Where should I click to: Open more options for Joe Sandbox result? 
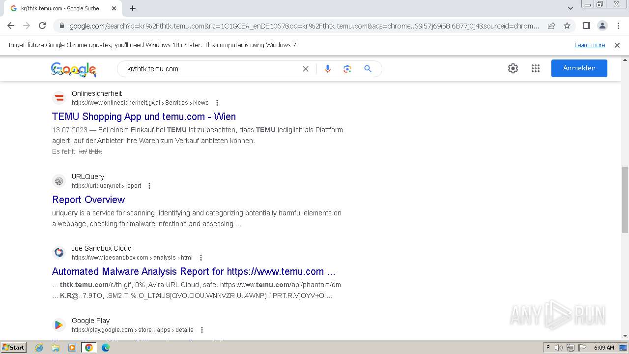[201, 258]
